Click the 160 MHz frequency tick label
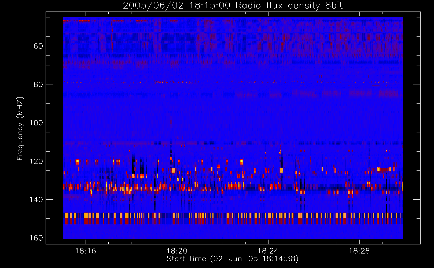Image resolution: width=434 pixels, height=268 pixels. (36, 238)
